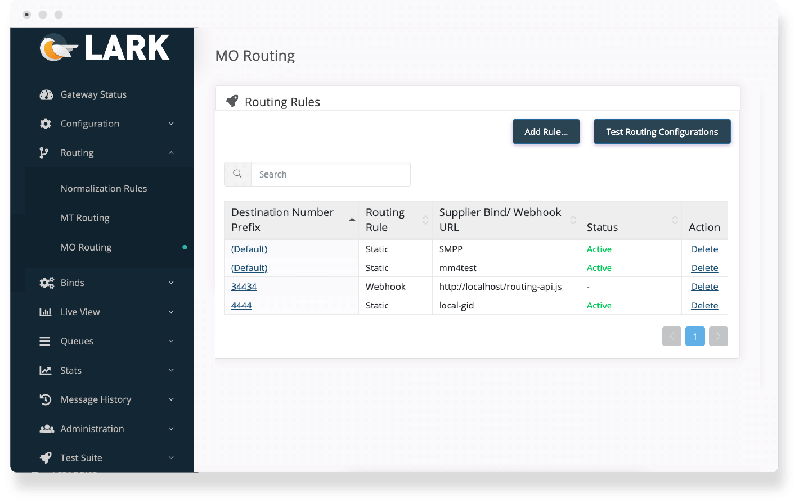
Task: Click the Queues hamburger icon
Action: click(45, 341)
